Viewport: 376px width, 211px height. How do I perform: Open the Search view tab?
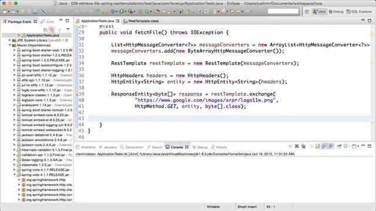[x=155, y=147]
